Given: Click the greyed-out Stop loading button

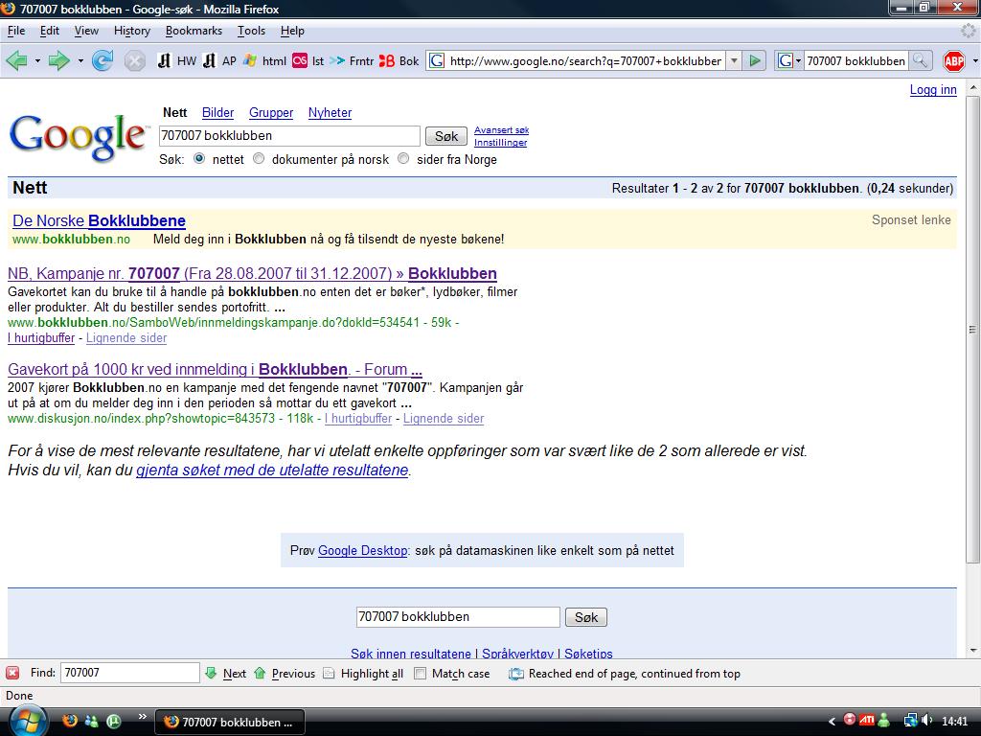Looking at the screenshot, I should (x=134, y=60).
